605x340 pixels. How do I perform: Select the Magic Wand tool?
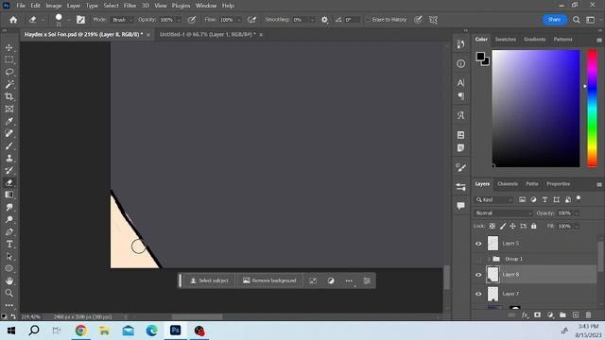[x=9, y=84]
